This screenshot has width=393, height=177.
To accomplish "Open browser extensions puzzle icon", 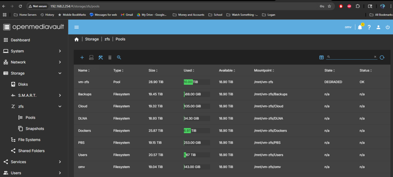I will [x=358, y=6].
